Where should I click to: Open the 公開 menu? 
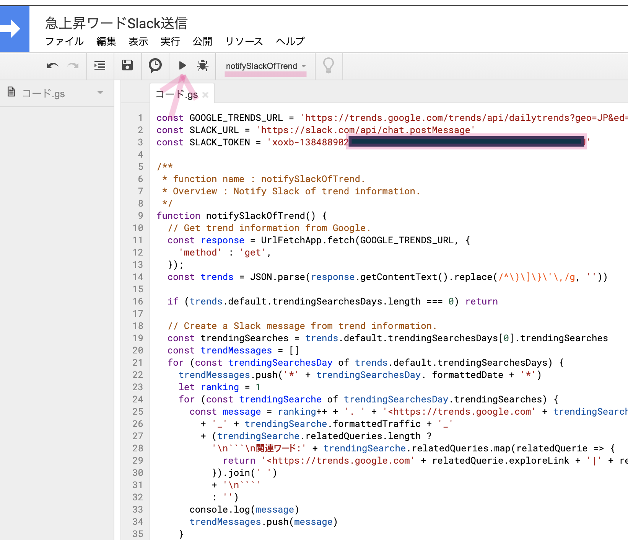click(202, 41)
